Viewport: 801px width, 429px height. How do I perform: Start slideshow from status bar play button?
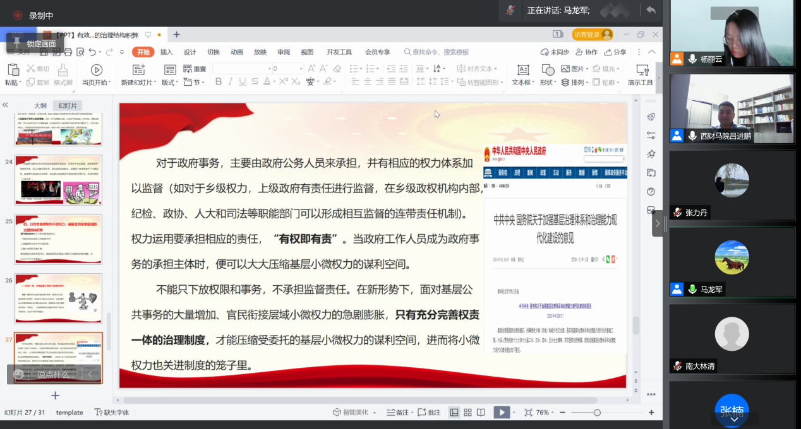click(501, 413)
